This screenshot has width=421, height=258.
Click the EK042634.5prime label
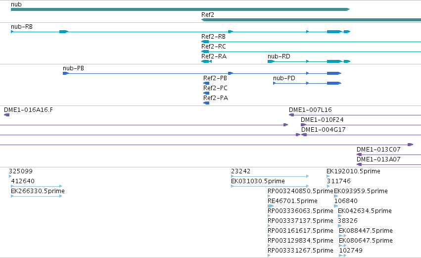365,211
